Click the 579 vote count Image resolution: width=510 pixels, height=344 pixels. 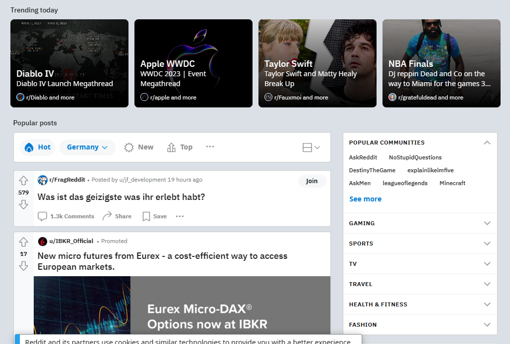pos(23,193)
